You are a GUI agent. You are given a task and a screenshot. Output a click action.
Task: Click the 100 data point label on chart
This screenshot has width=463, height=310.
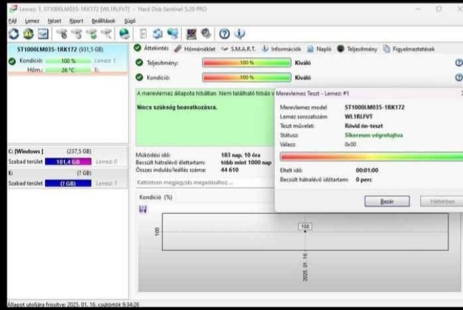[x=305, y=226]
